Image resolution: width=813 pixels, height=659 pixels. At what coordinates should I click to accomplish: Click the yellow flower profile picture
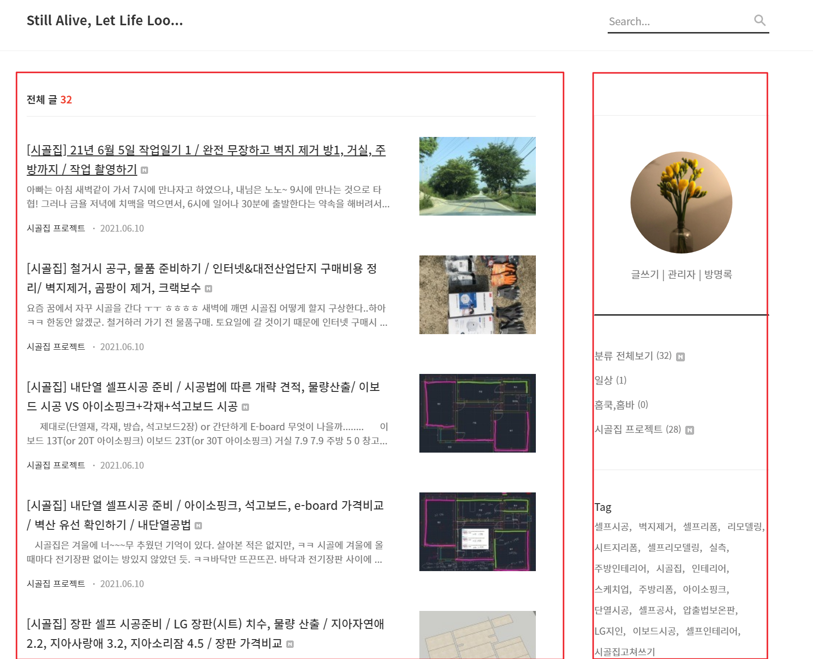(x=681, y=203)
